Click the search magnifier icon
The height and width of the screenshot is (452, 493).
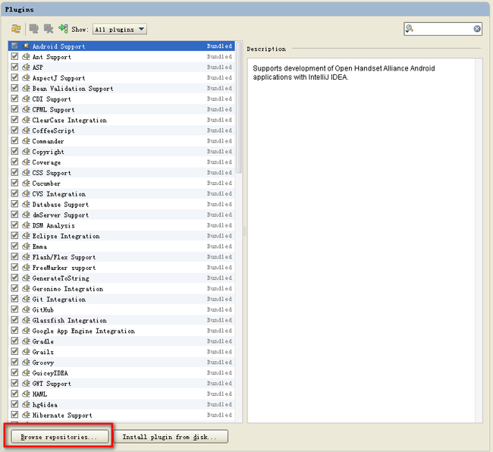point(409,29)
